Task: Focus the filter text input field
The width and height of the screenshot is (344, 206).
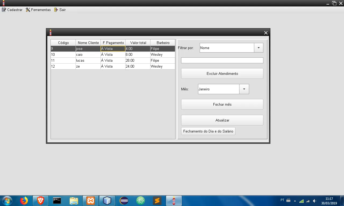Action: [x=222, y=60]
